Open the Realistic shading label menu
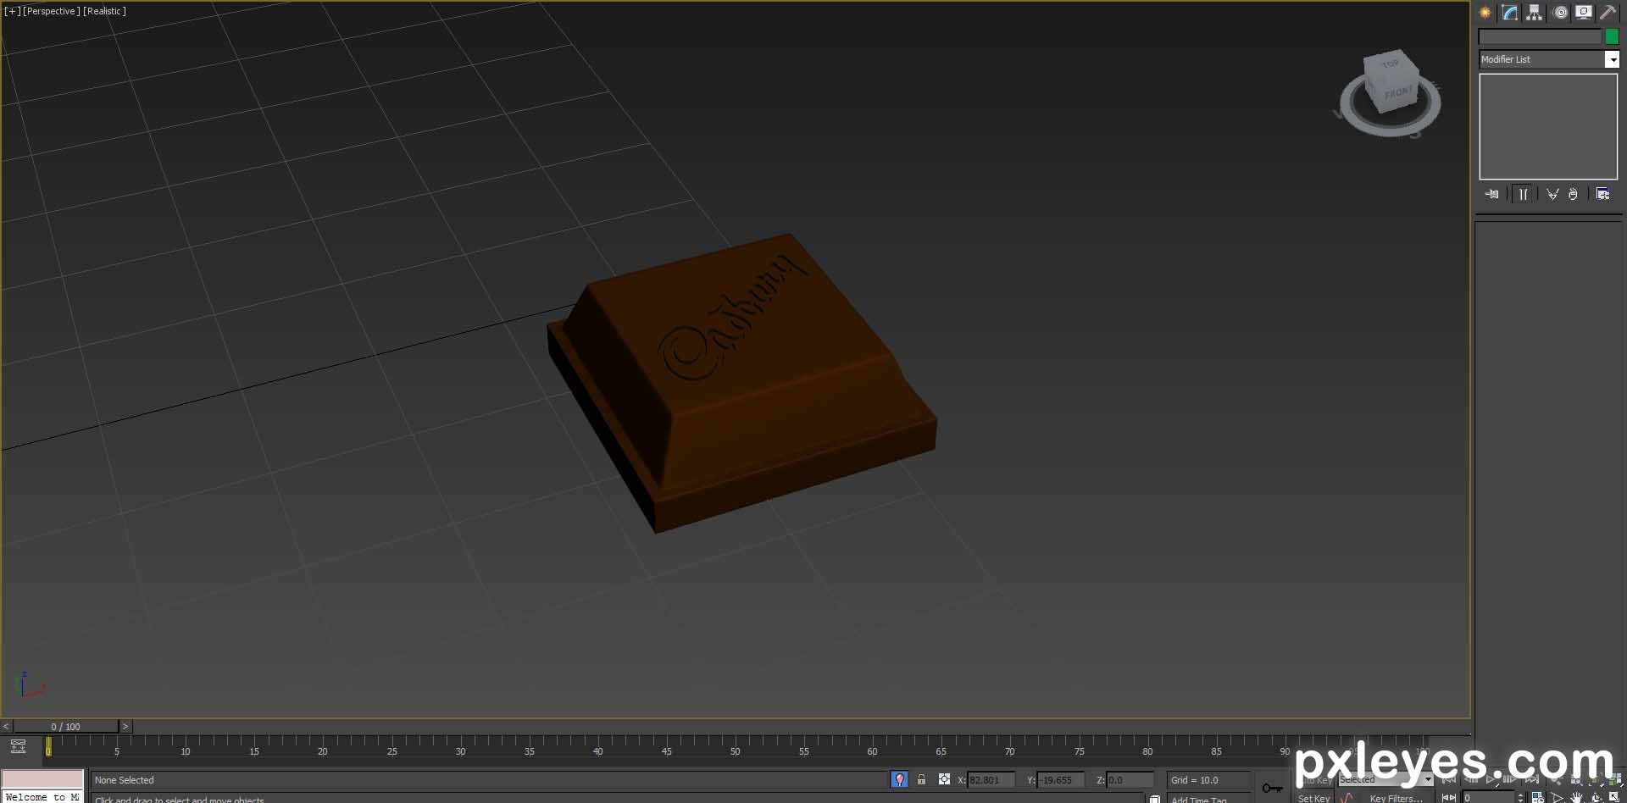 point(104,11)
